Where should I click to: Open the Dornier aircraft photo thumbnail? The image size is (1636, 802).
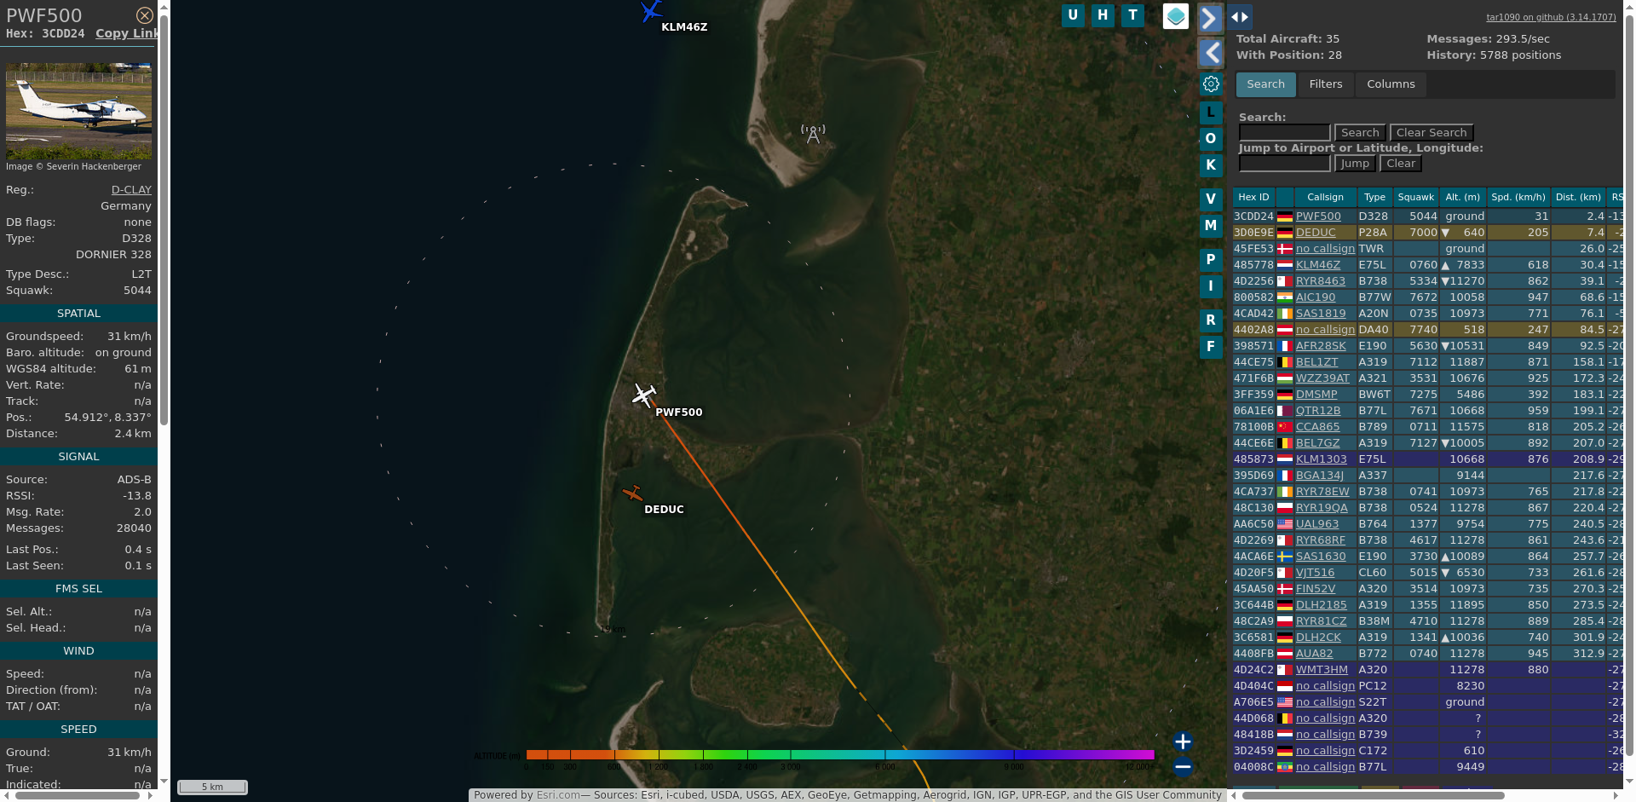point(78,111)
